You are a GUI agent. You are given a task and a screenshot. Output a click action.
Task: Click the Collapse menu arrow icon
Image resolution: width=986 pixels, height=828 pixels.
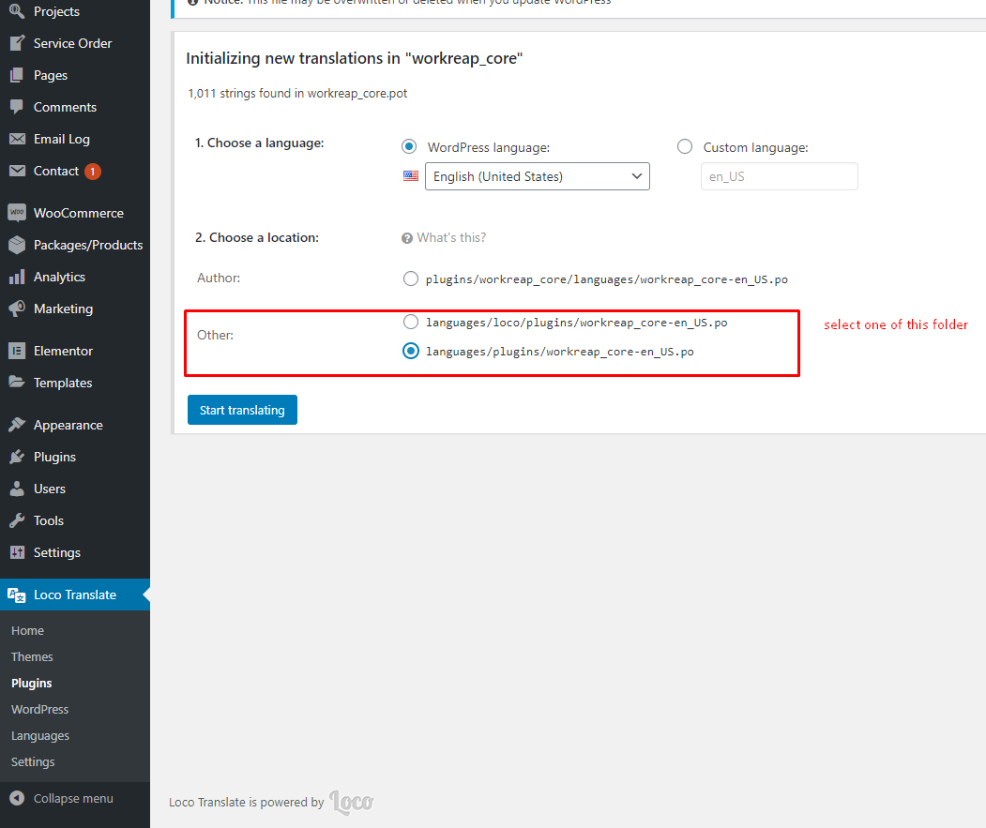[17, 798]
